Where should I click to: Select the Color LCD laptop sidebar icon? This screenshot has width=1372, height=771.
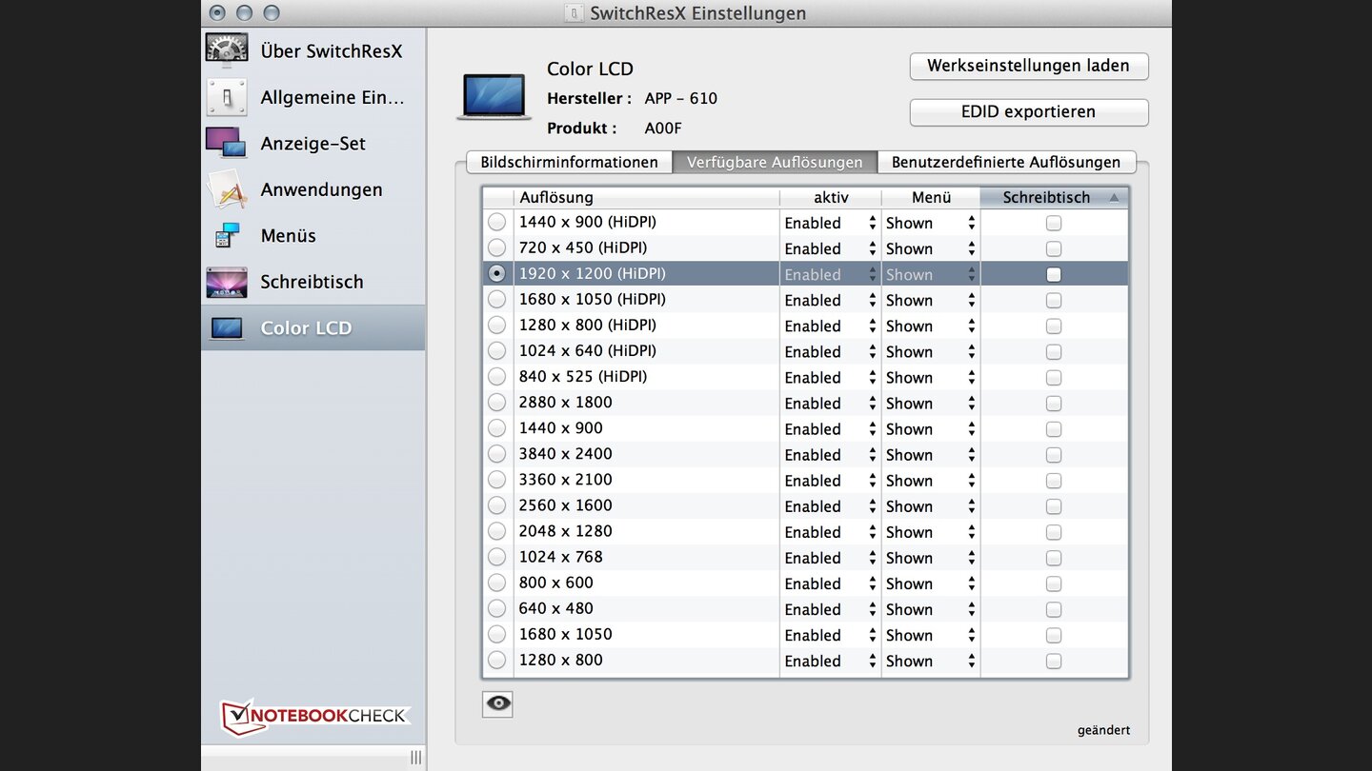[227, 328]
